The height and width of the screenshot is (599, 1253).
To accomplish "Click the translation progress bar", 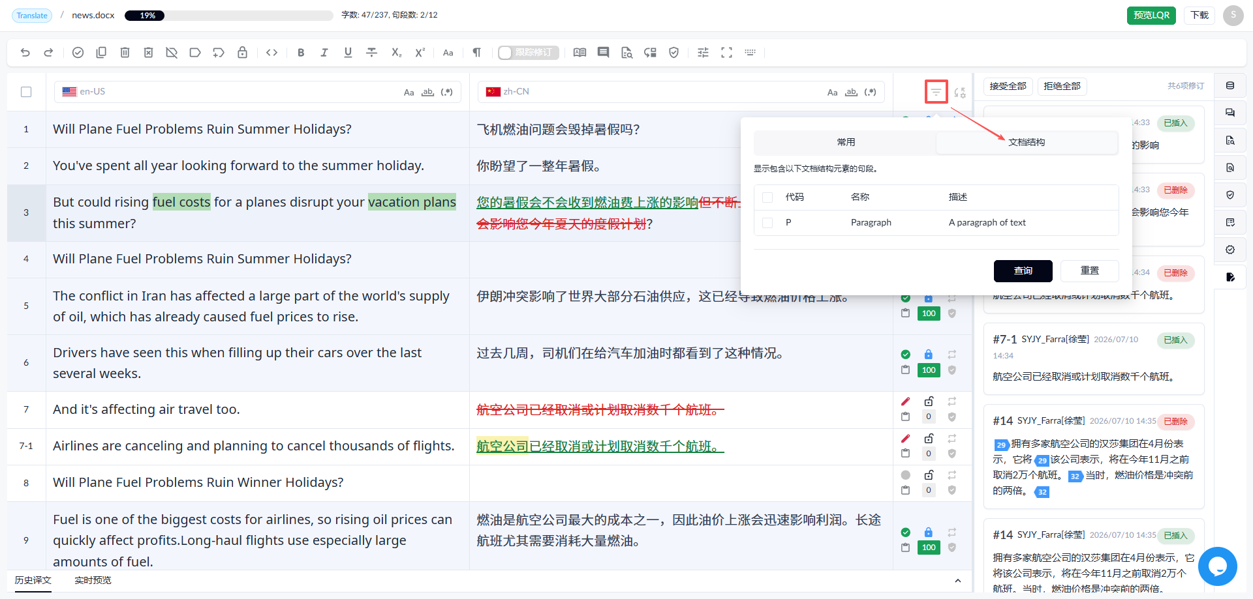I will (228, 15).
